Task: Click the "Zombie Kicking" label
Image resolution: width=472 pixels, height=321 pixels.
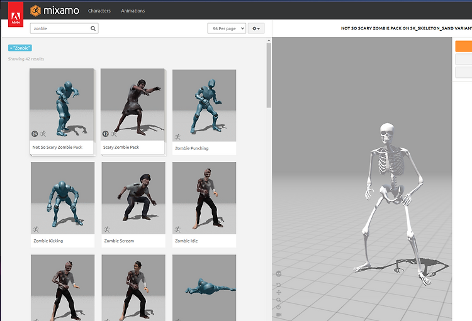Action: (x=48, y=241)
